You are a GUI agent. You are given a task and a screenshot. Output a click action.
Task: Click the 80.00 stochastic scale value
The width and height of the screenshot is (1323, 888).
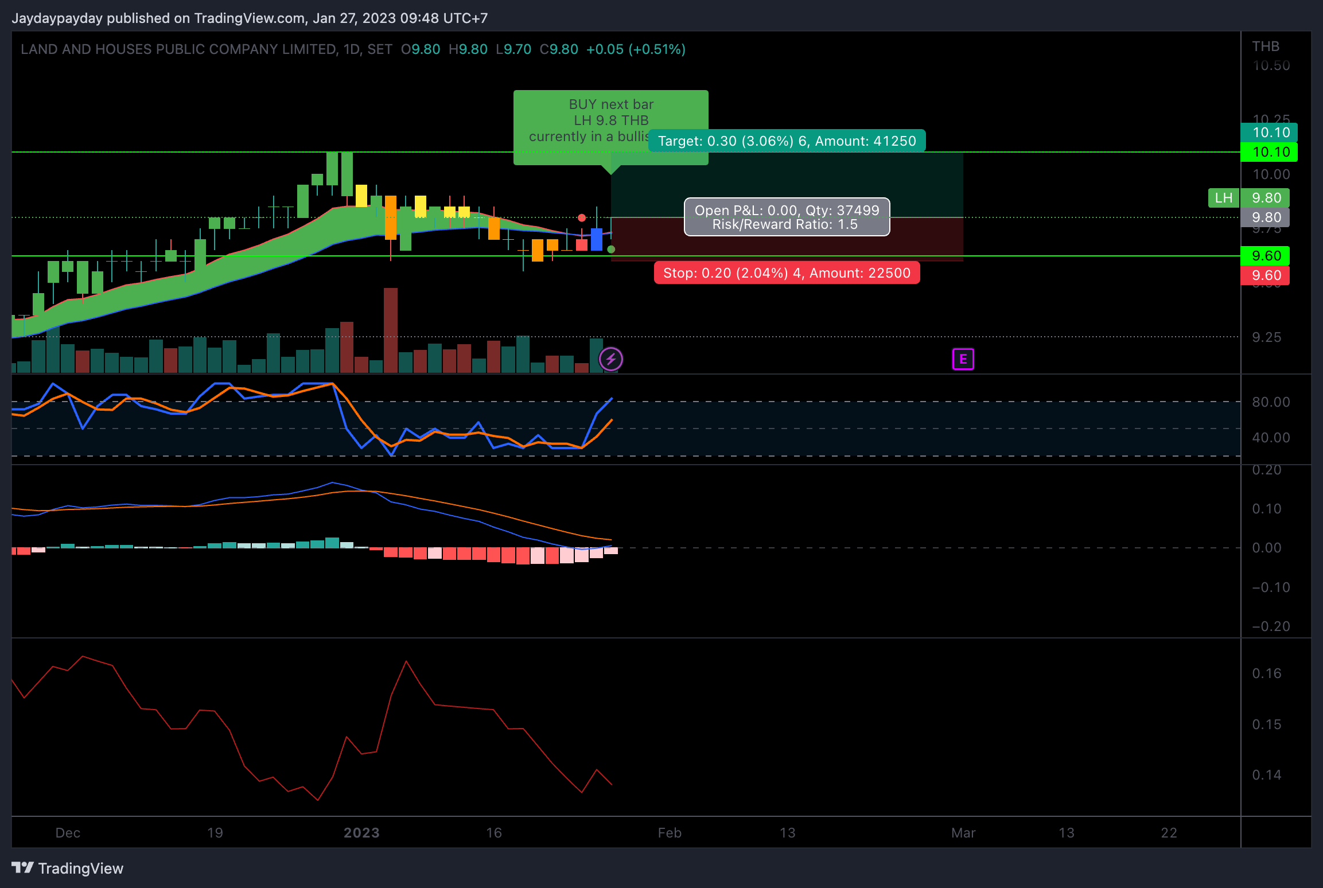click(1271, 402)
